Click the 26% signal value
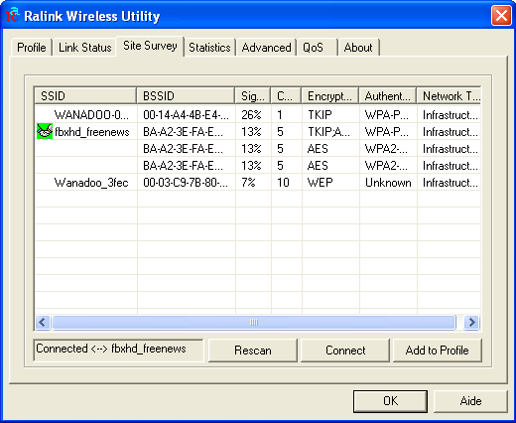The height and width of the screenshot is (423, 516). click(251, 115)
